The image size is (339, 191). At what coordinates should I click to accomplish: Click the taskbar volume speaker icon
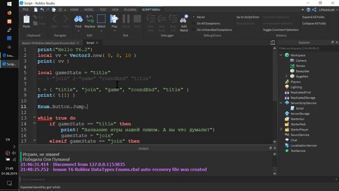coord(14,153)
